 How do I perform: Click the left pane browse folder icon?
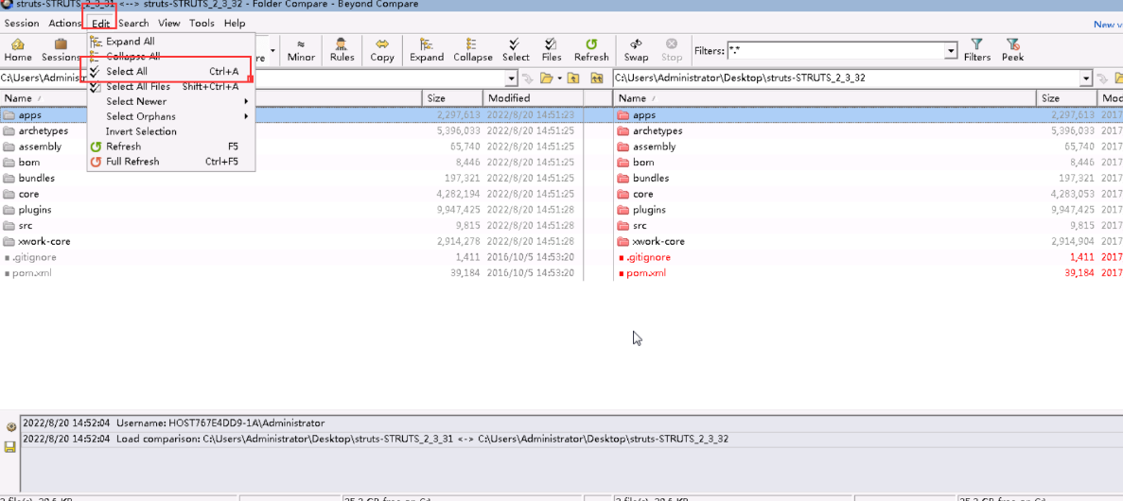point(547,78)
